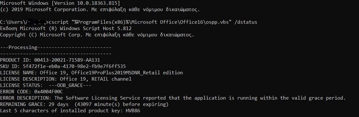Click the PRODUCT ID value 00413-20021-71589-AA131
This screenshot has width=359, height=117.
(x=67, y=60)
